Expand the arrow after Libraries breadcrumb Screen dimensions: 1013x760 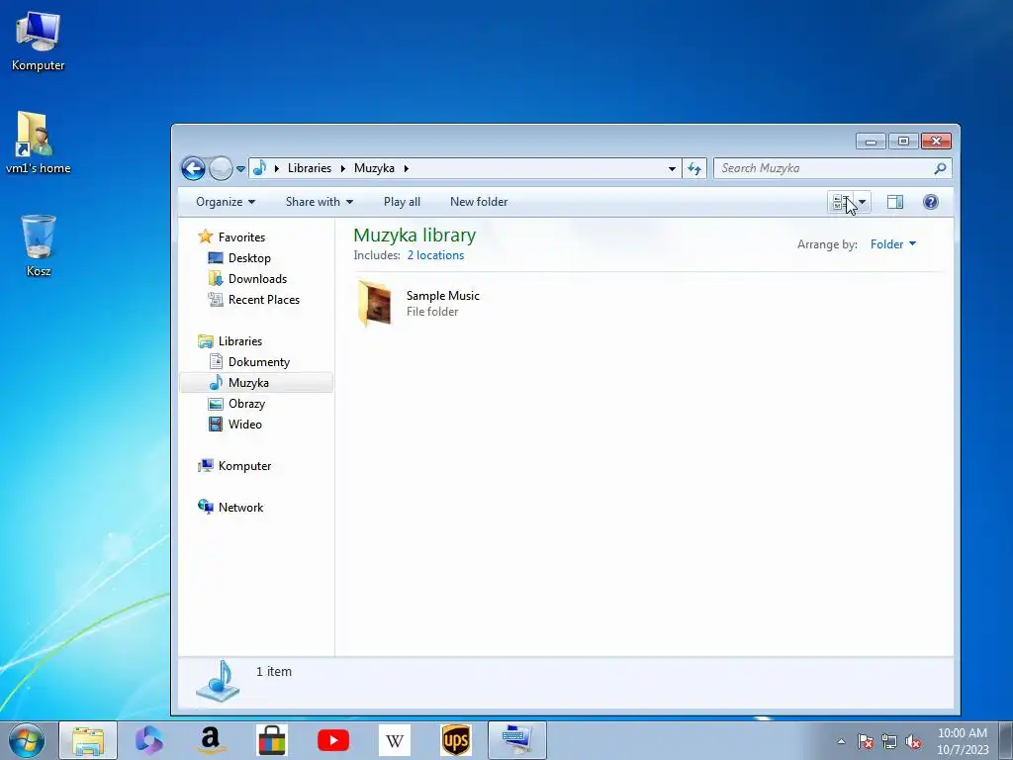coord(343,168)
